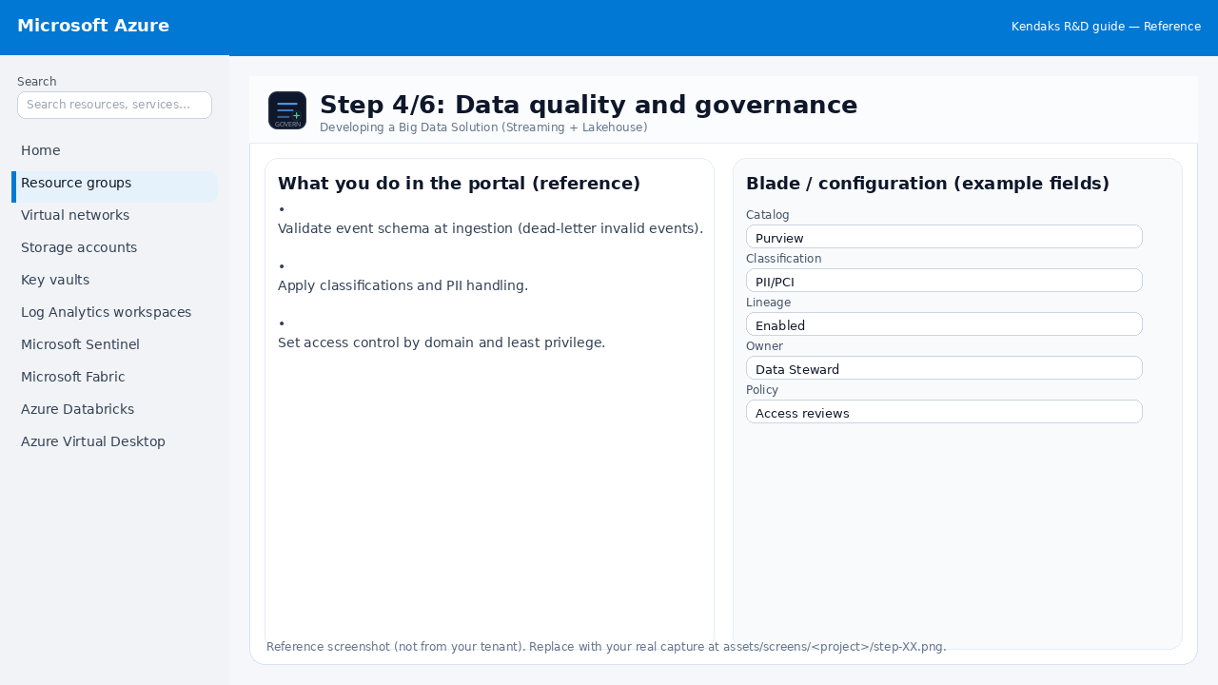The height and width of the screenshot is (685, 1218).
Task: Click the Policy label
Action: (x=762, y=390)
